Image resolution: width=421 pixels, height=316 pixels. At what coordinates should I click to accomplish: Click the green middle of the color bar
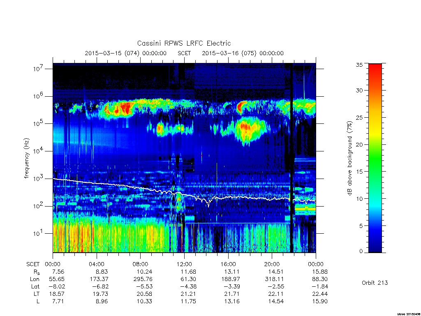(x=375, y=158)
